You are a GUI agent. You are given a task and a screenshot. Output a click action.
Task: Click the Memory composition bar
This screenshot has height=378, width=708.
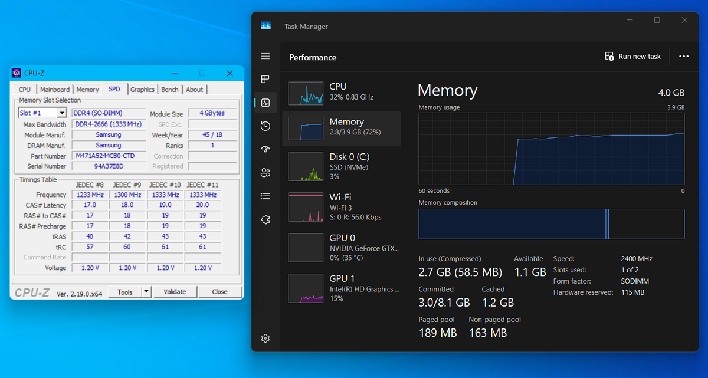(x=552, y=224)
